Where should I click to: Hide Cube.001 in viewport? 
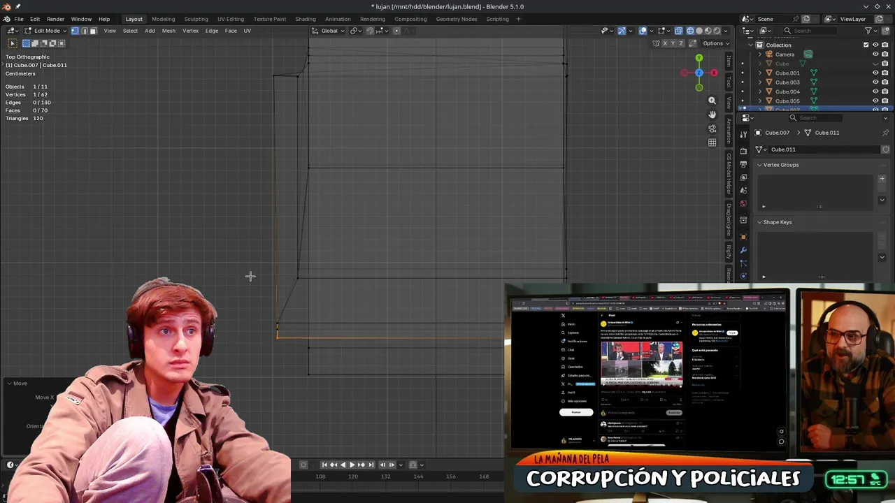tap(875, 73)
